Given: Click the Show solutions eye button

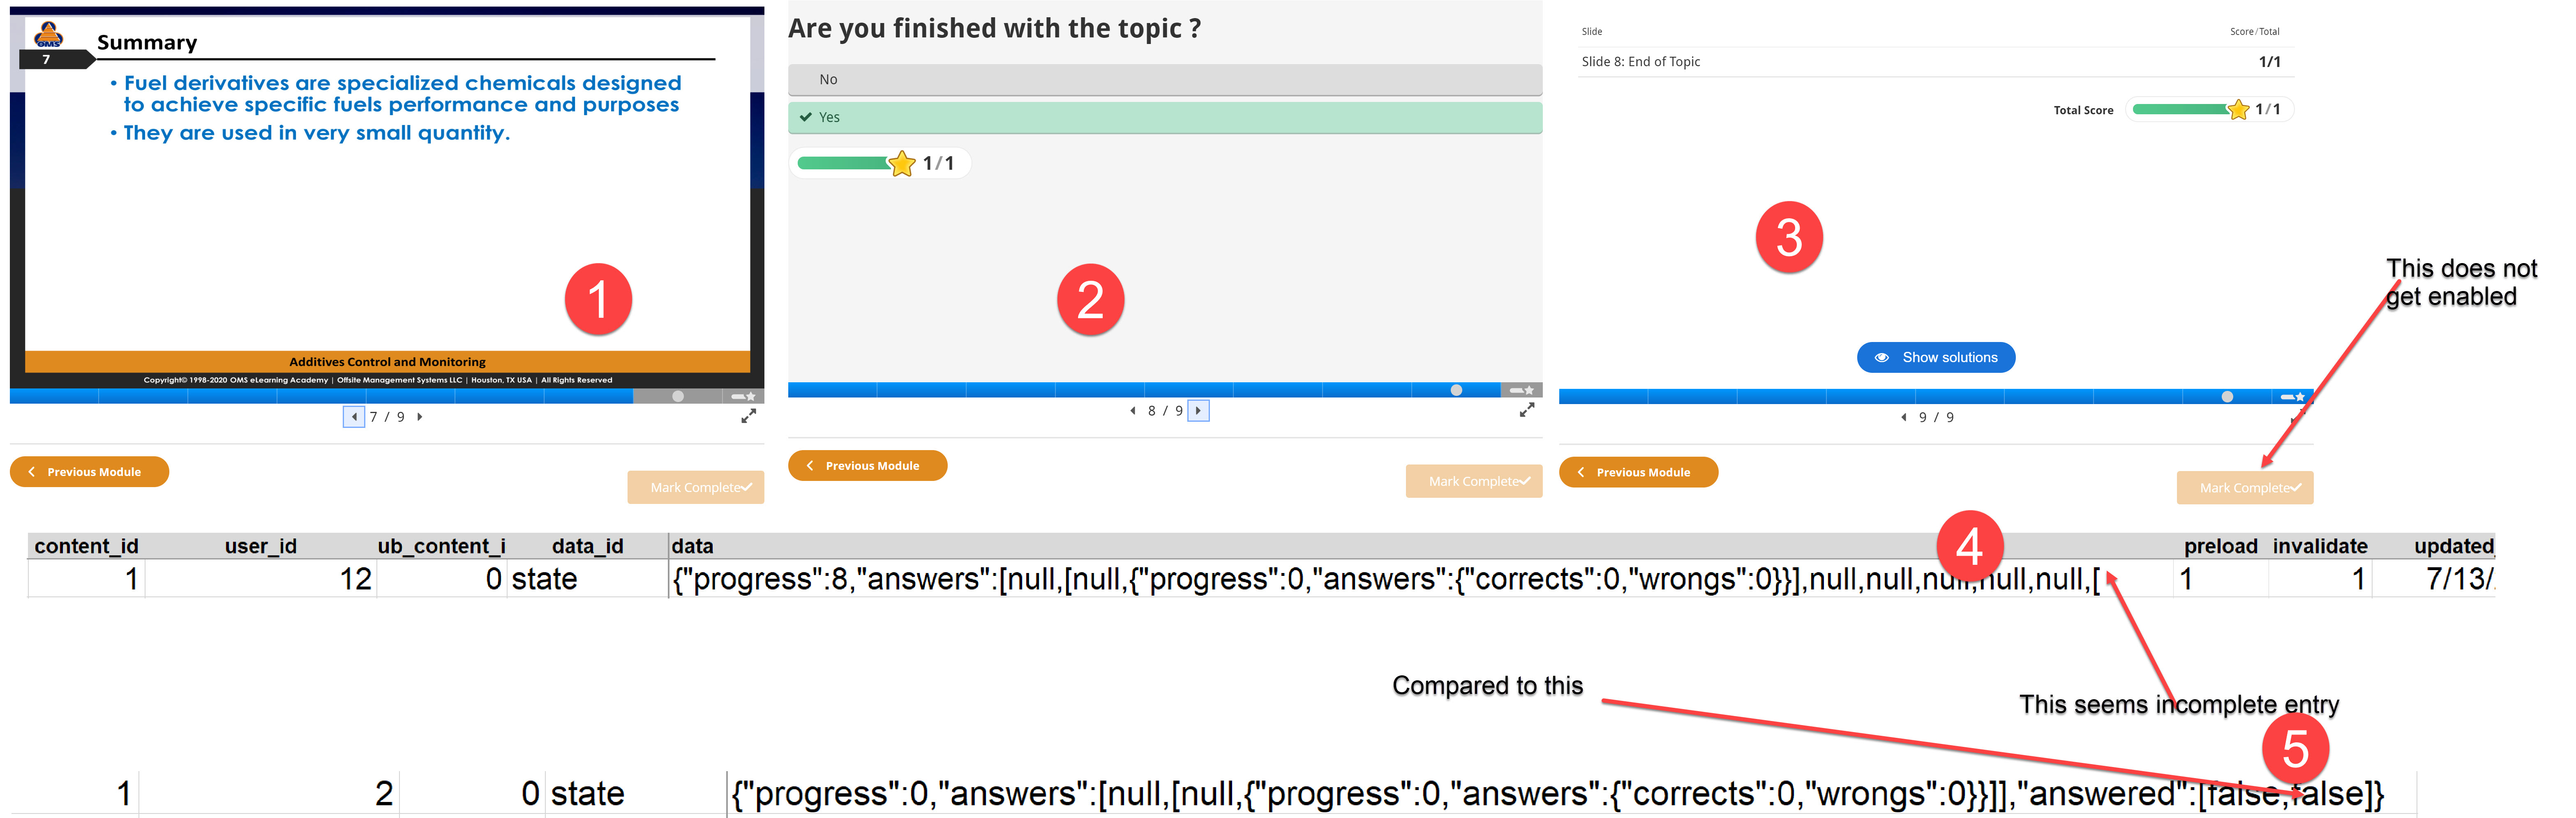Looking at the screenshot, I should [x=1936, y=357].
